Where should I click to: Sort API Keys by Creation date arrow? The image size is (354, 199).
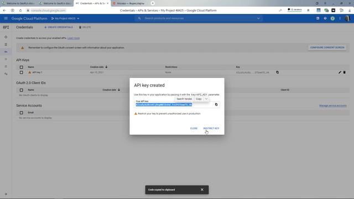[106, 67]
